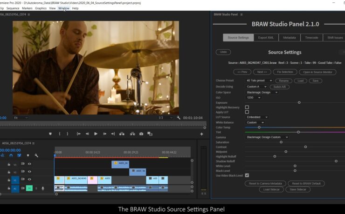
Task: Go to Out point in monitor
Action: click(x=113, y=134)
